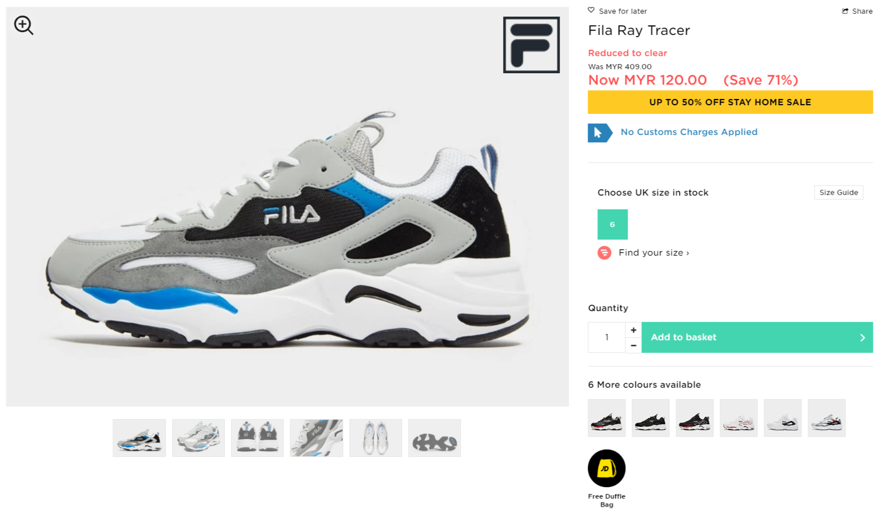The width and height of the screenshot is (881, 514).
Task: Click the Free Duffle Bag JD icon
Action: point(607,468)
